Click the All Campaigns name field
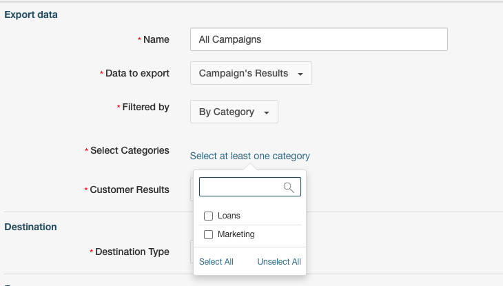503x286 pixels. pos(319,39)
